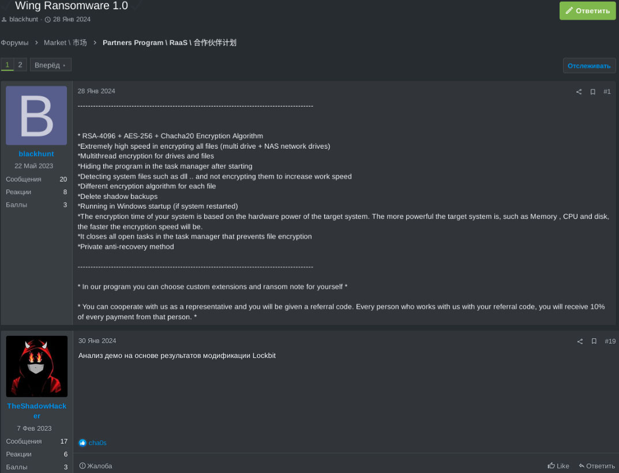The height and width of the screenshot is (473, 619).
Task: Like post #19 with the Like button
Action: point(558,466)
